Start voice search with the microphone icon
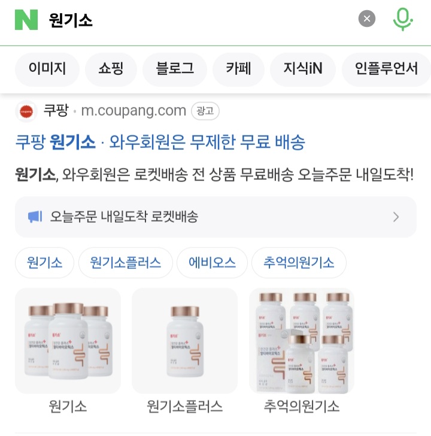Viewport: 431px width, 436px height. point(403,19)
